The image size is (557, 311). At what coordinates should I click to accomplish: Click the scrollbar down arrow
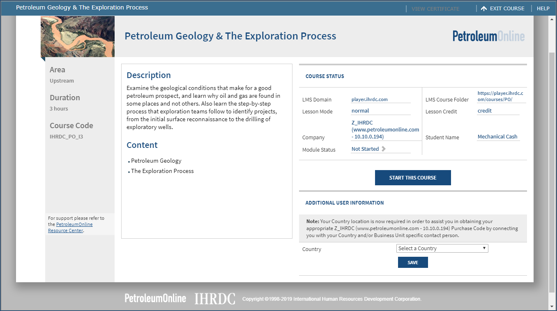[x=552, y=306]
